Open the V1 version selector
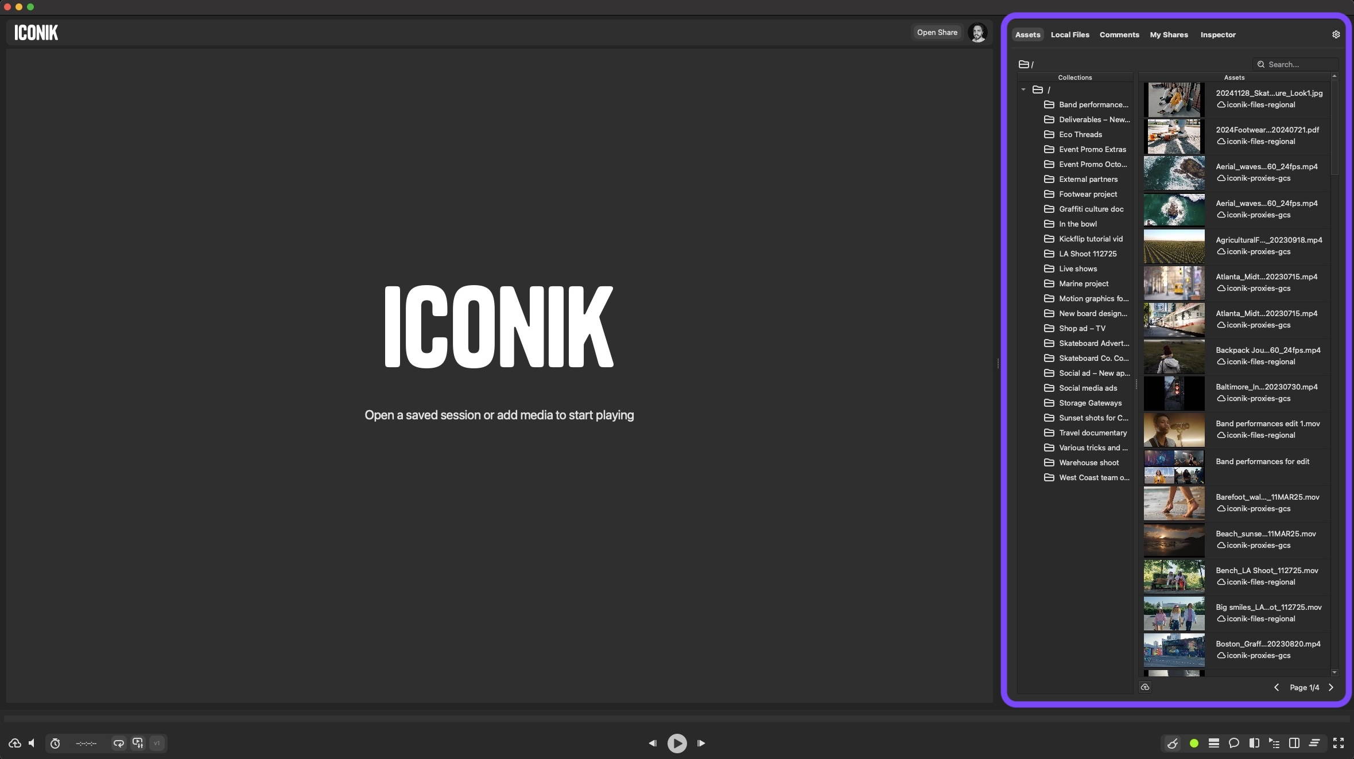This screenshot has width=1354, height=759. click(x=157, y=743)
